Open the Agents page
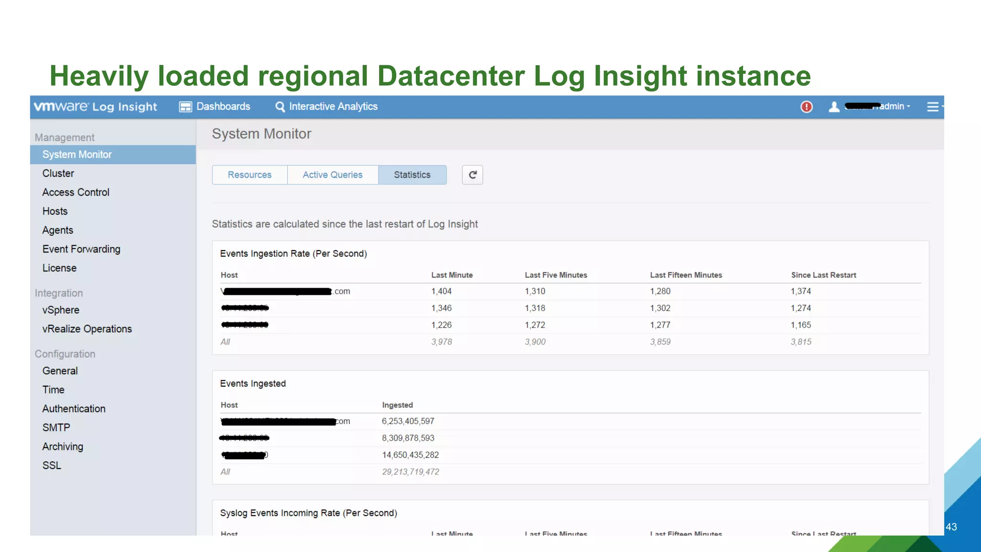981x552 pixels. pyautogui.click(x=58, y=230)
